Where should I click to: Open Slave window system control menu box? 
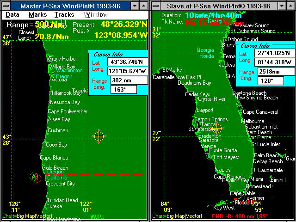(x=156, y=6)
